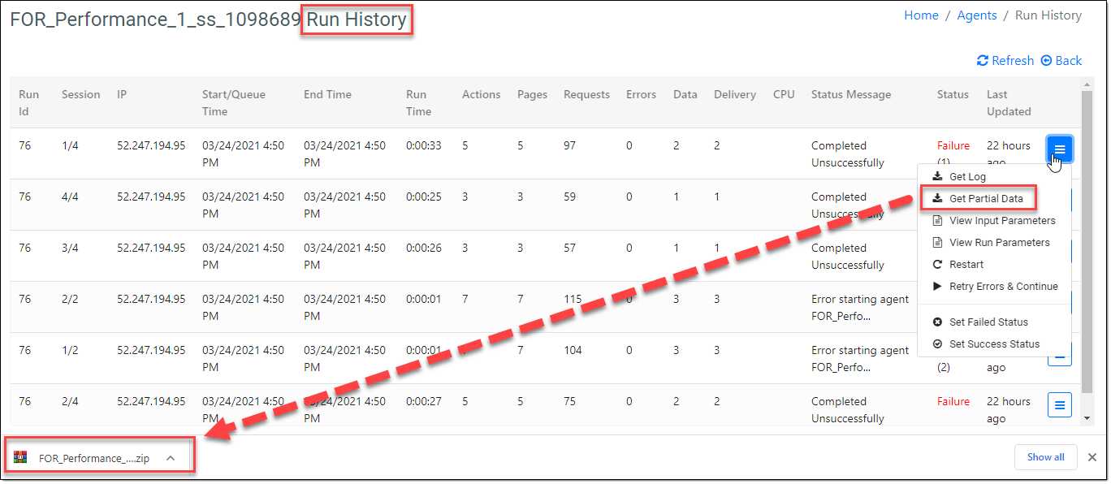Click the table's vertical scrollbar down arrow
The image size is (1111, 484).
point(1088,417)
